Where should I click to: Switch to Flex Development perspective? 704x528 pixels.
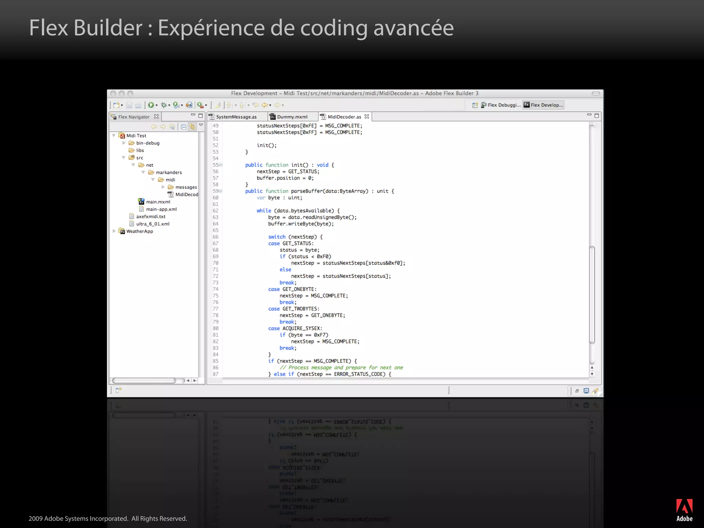(x=543, y=105)
